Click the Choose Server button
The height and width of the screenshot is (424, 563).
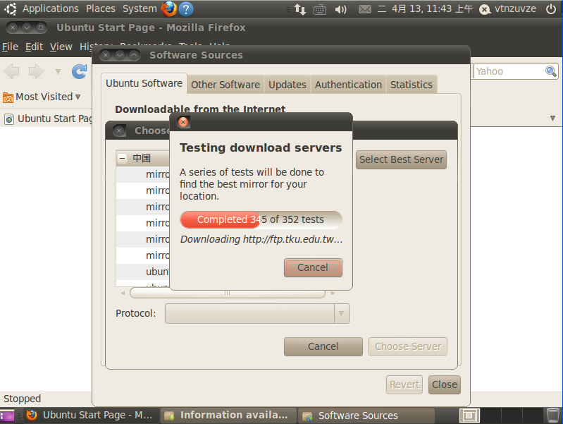pos(408,346)
